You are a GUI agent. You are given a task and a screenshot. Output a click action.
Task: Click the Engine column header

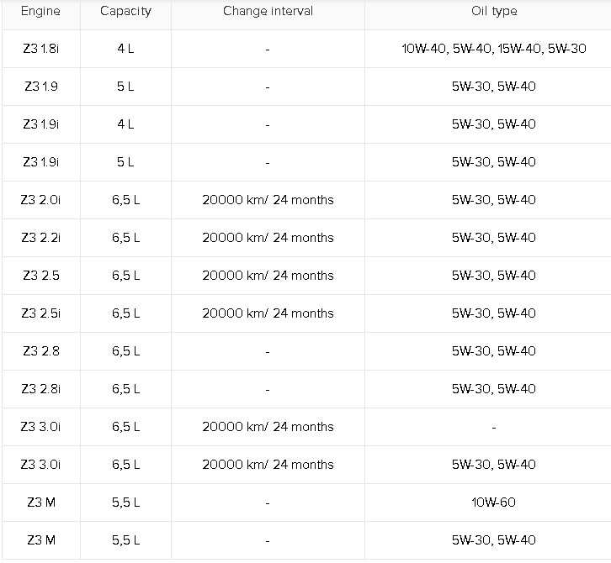click(x=40, y=12)
